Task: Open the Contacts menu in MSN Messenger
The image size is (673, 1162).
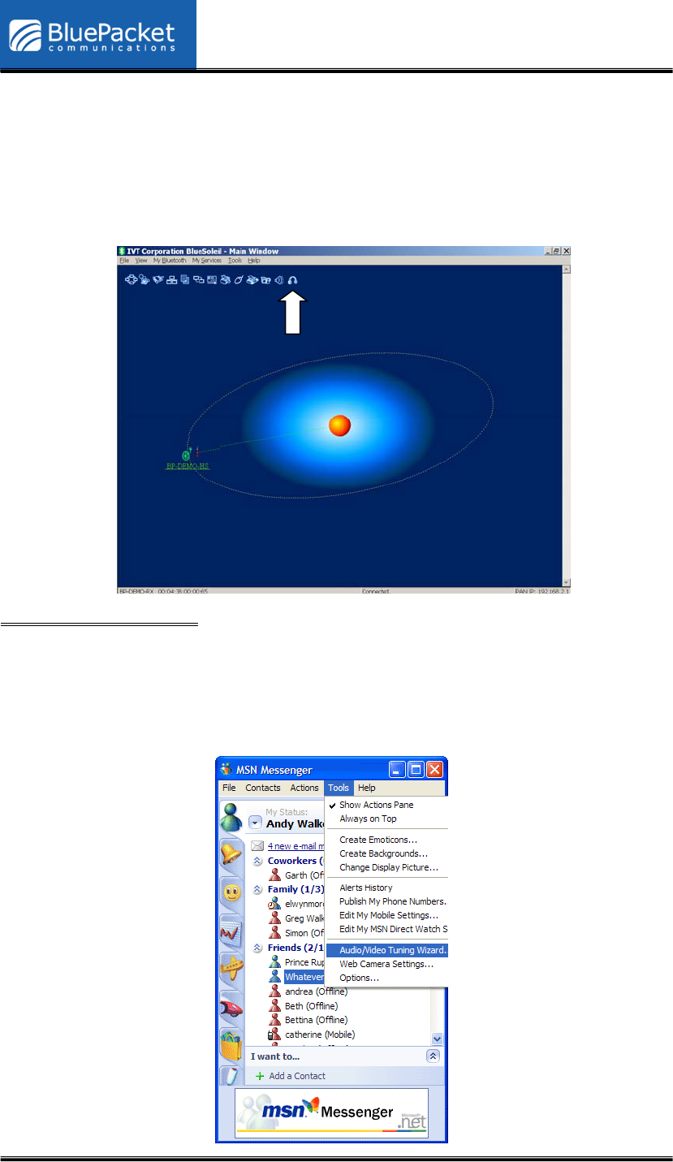Action: [263, 788]
